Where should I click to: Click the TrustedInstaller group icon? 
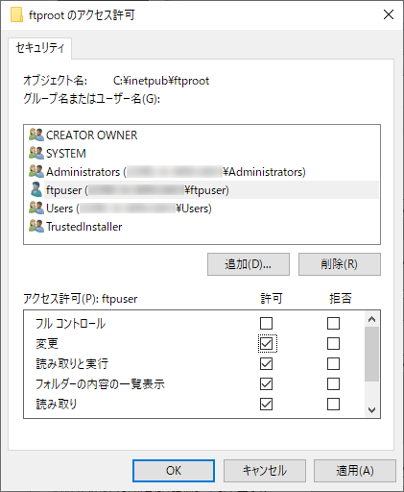(36, 226)
